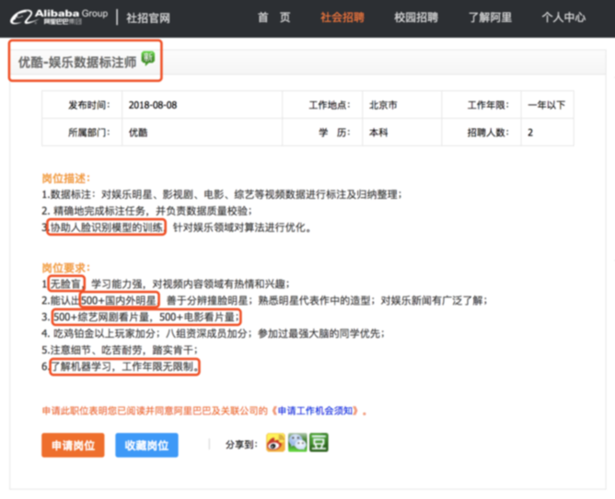The height and width of the screenshot is (499, 615).
Task: Click text 协助人脸识别模型的训练
Action: [x=107, y=227]
